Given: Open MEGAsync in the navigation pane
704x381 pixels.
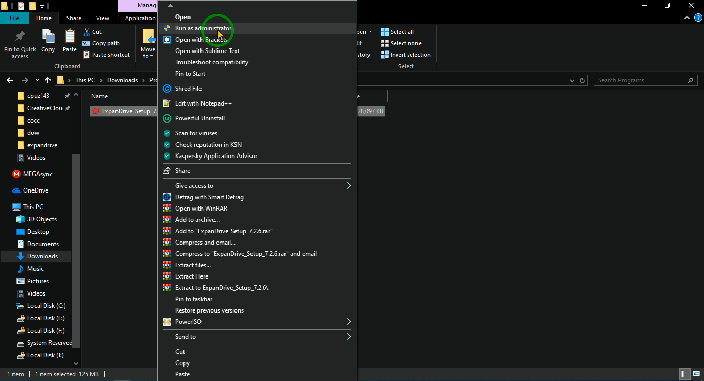Looking at the screenshot, I should (x=37, y=174).
